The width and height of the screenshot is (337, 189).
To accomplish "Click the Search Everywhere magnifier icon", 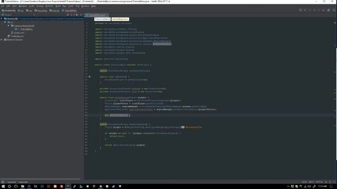I will [x=334, y=10].
